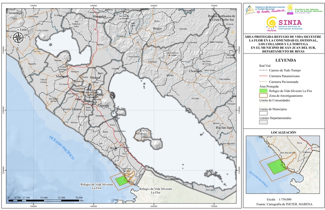
Task: Click the Zona de Amortiguamiento legend box
Action: tap(263, 96)
